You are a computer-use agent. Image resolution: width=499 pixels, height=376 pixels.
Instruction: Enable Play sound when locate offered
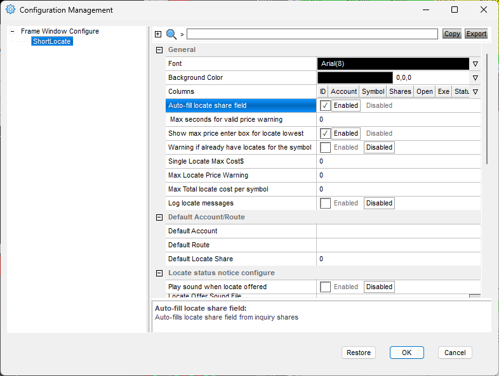(x=325, y=287)
